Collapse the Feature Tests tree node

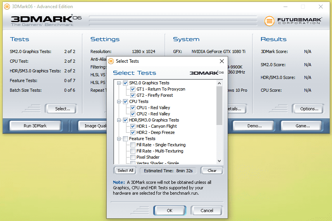[x=119, y=139]
